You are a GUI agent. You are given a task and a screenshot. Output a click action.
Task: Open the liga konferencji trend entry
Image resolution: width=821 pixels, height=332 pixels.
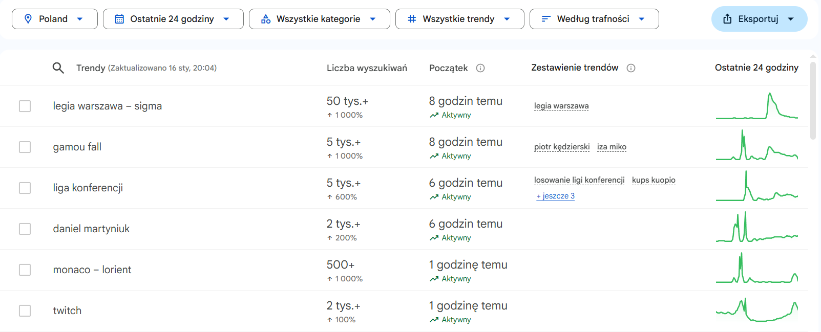(x=88, y=188)
